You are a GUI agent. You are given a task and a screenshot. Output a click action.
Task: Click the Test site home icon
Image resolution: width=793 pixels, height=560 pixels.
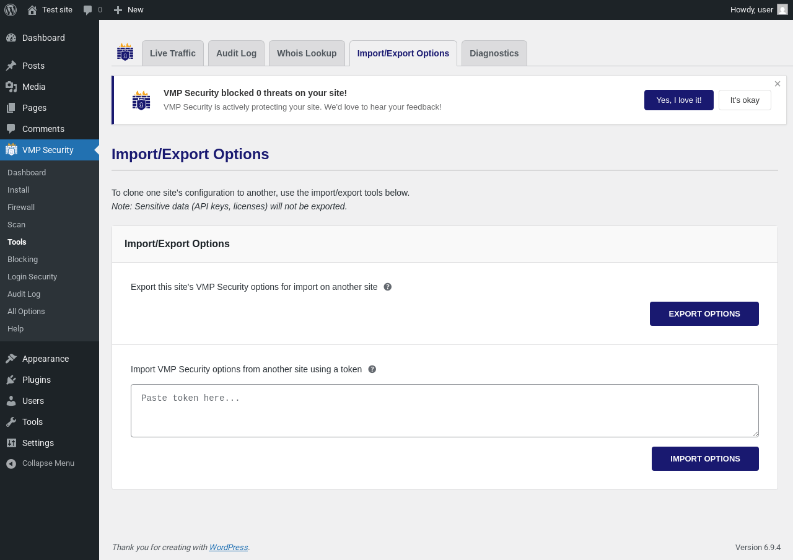pos(32,10)
